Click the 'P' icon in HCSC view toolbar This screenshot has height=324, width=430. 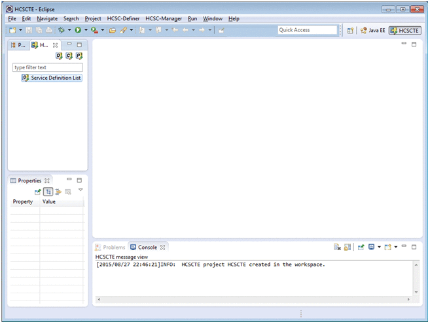79,56
